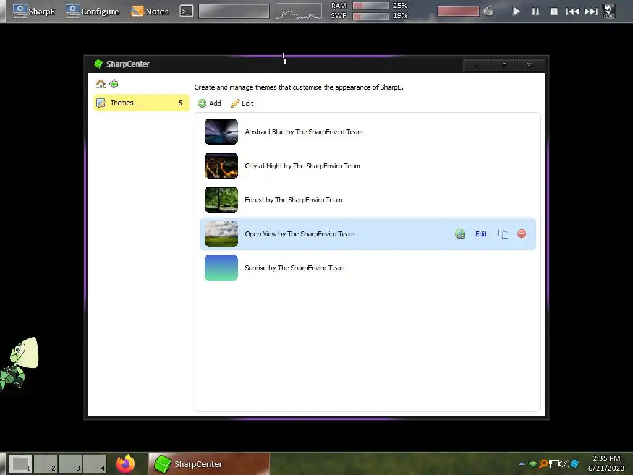Expand hidden tray icons arrow
The image size is (633, 475).
(522, 464)
